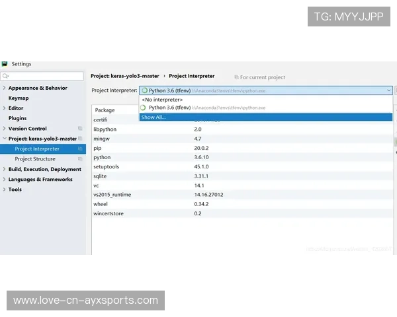Open the Keymap settings page

coord(19,98)
